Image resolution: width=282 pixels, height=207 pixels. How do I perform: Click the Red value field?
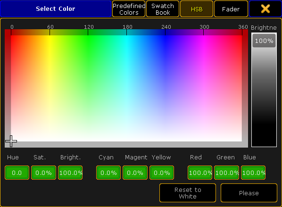(200, 173)
